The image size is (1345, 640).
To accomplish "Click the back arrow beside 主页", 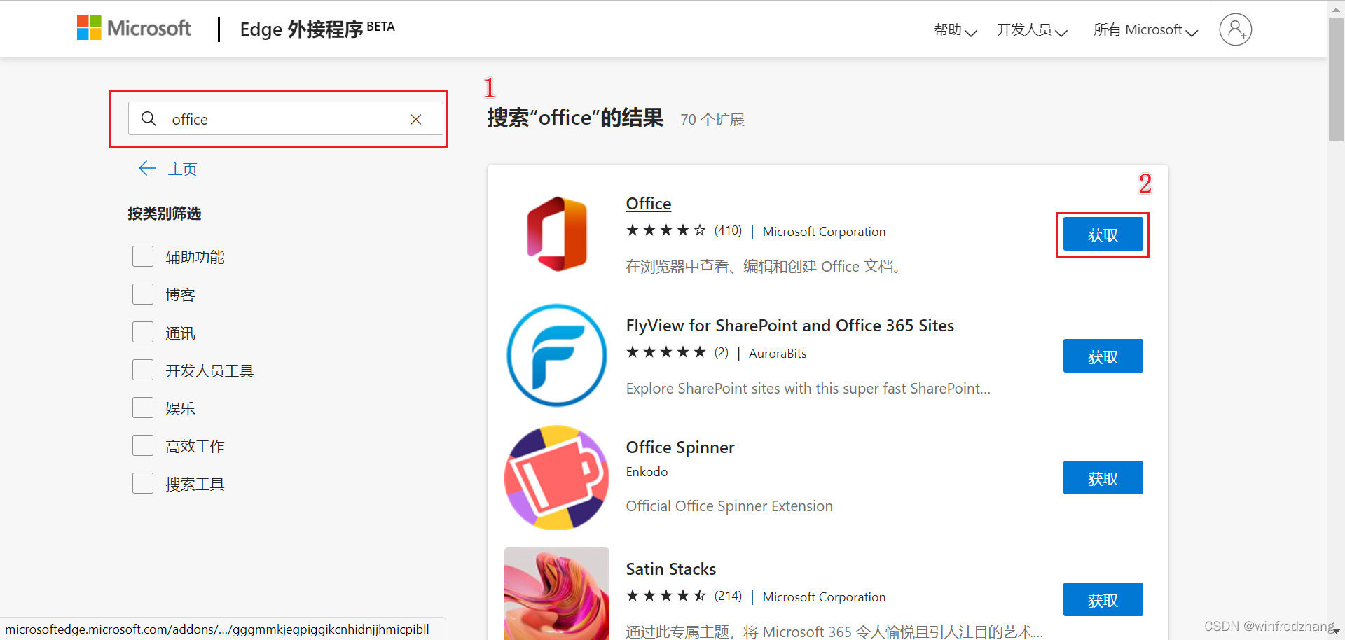I will point(147,168).
